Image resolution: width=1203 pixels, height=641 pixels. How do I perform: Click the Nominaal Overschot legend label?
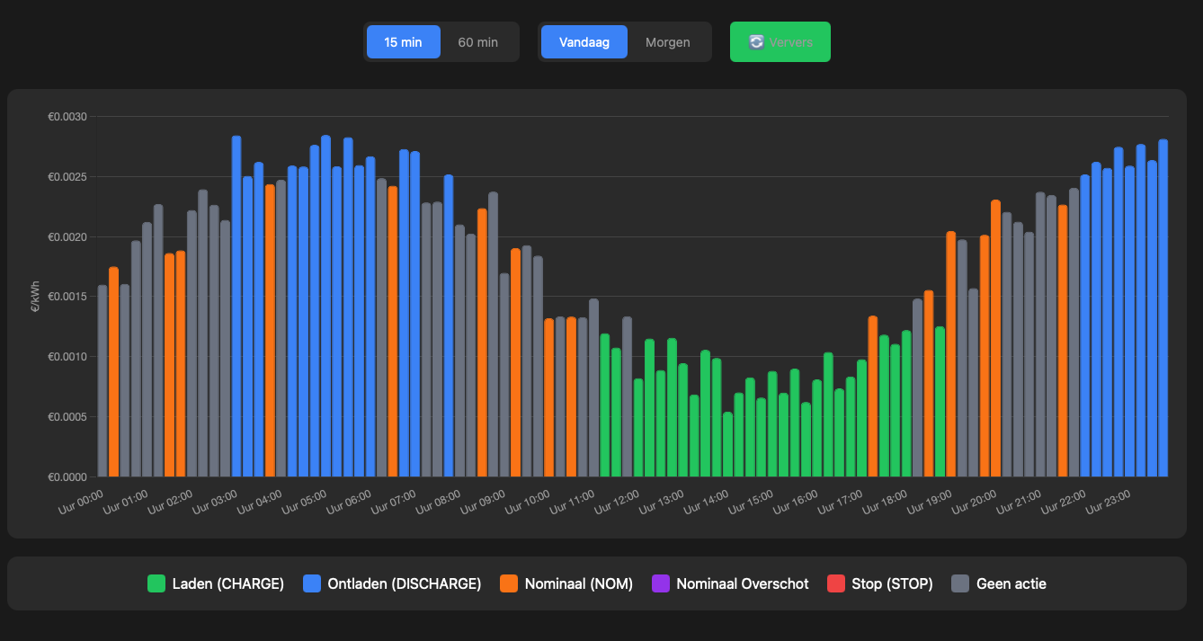click(743, 583)
